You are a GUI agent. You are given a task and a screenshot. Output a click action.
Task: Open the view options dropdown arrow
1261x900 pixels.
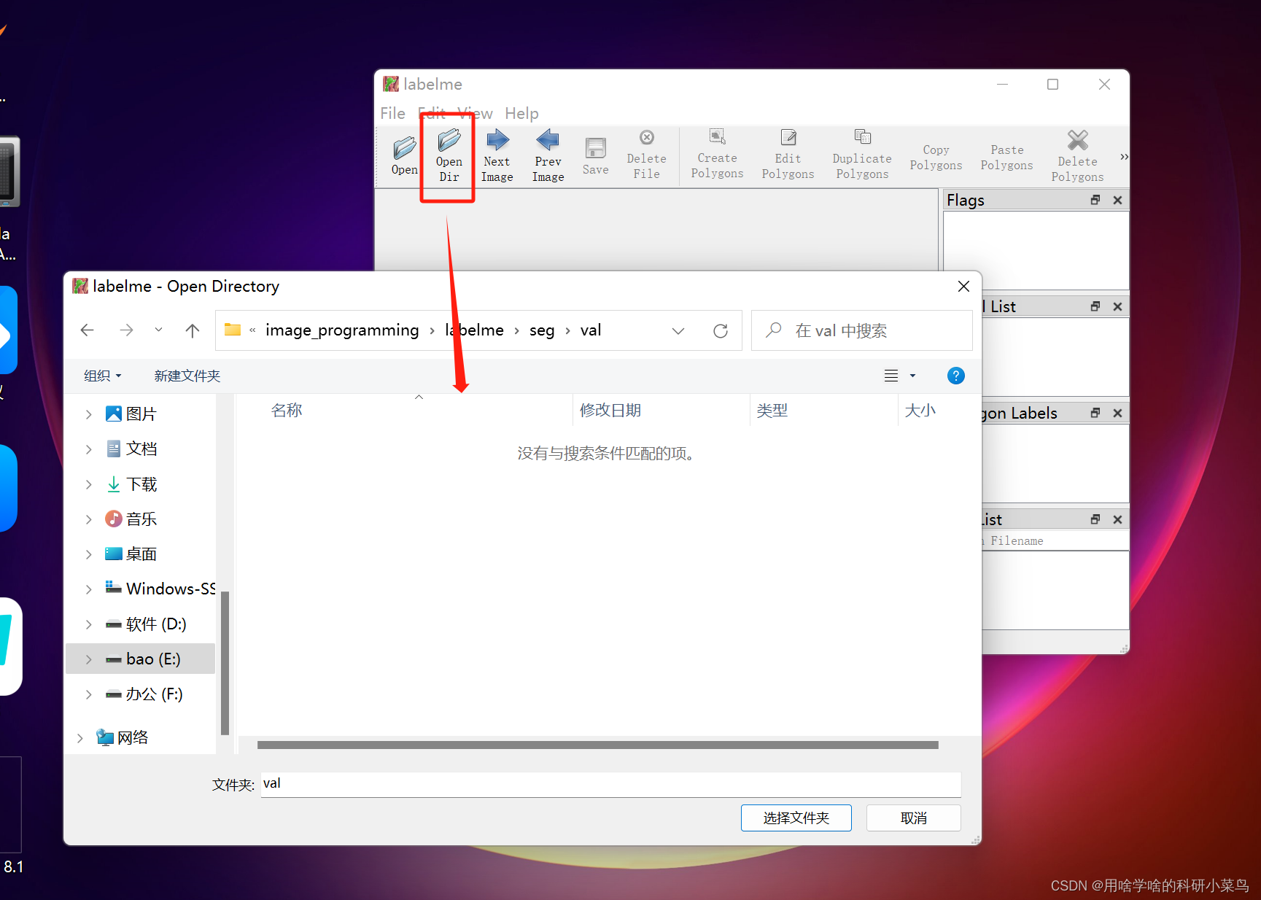click(912, 376)
